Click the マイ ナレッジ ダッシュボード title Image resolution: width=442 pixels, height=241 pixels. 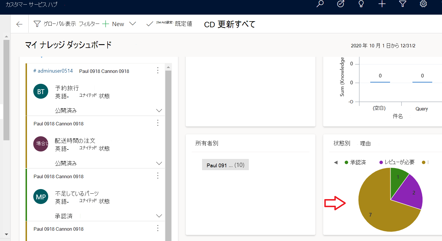68,45
